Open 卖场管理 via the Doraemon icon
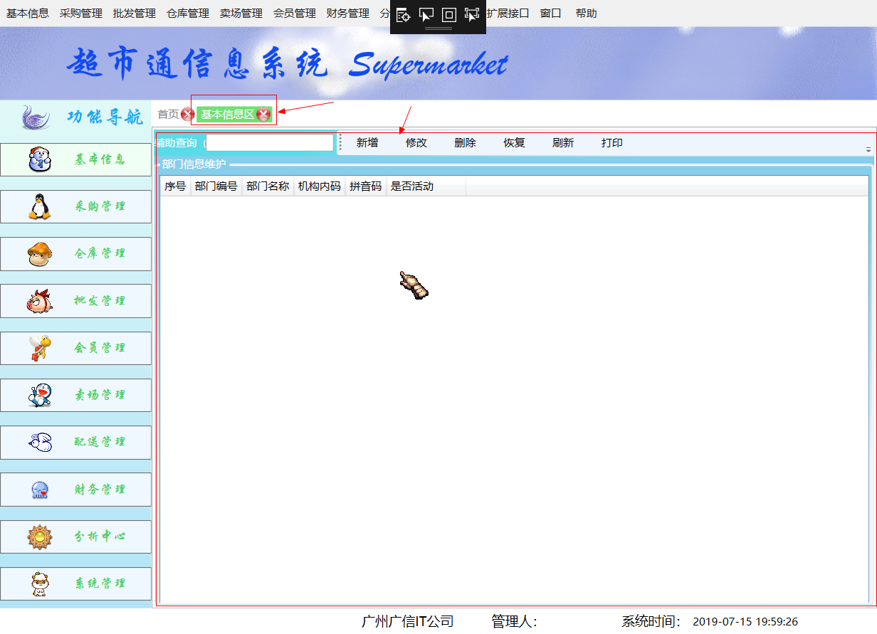 tap(39, 395)
